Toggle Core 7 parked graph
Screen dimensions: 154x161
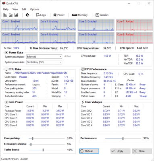[x=134, y=25]
